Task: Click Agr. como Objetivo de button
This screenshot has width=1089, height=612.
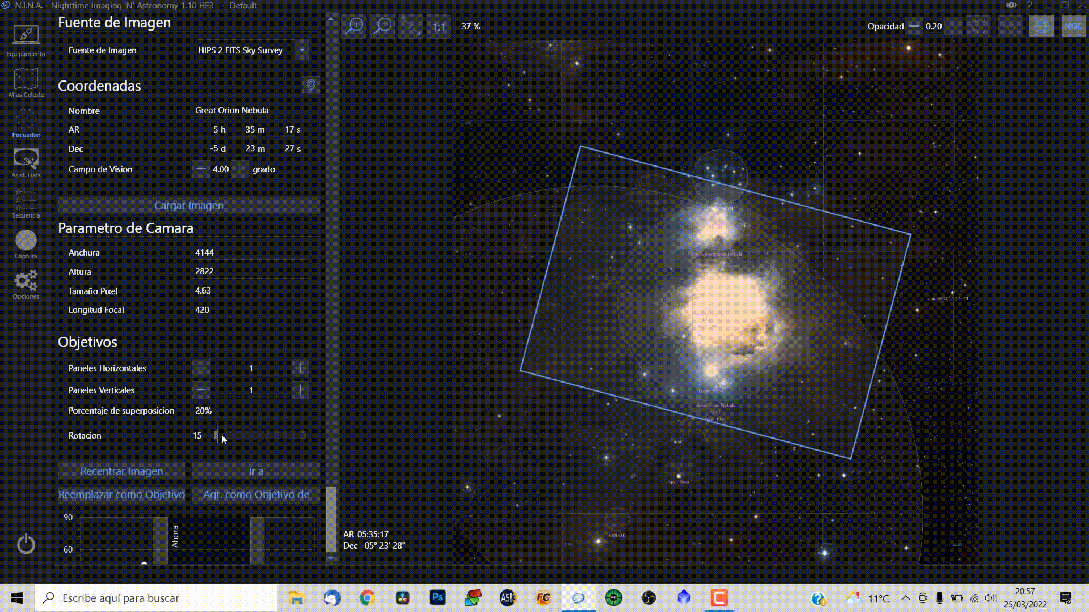Action: coord(256,495)
